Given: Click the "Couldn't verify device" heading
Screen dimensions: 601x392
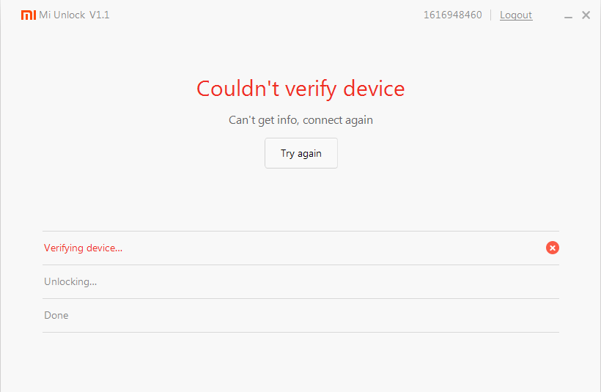Looking at the screenshot, I should (300, 89).
